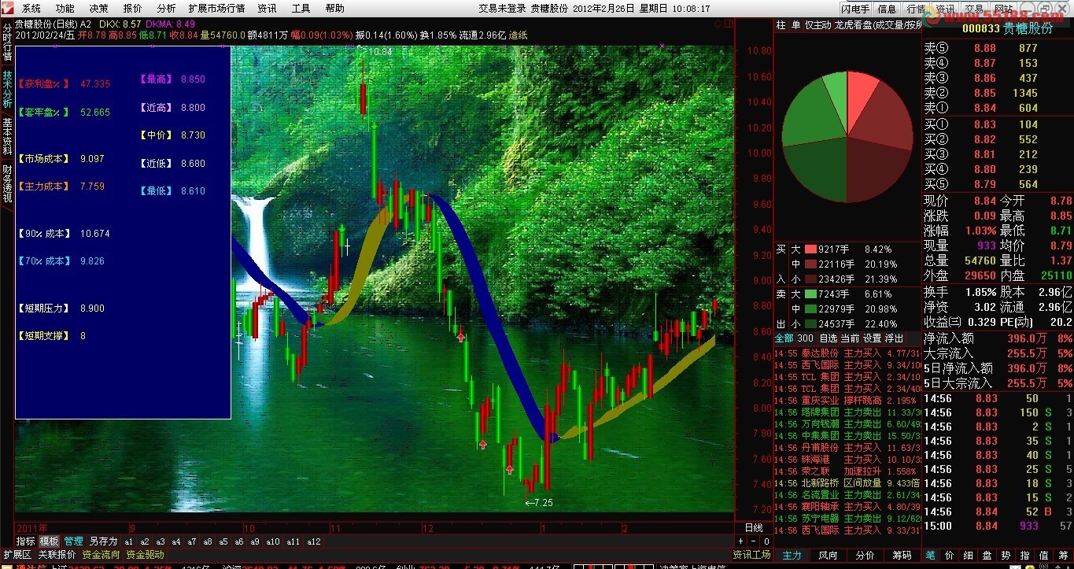1074x569 pixels.
Task: Click the minus zoom-out button below chart
Action: tap(754, 541)
